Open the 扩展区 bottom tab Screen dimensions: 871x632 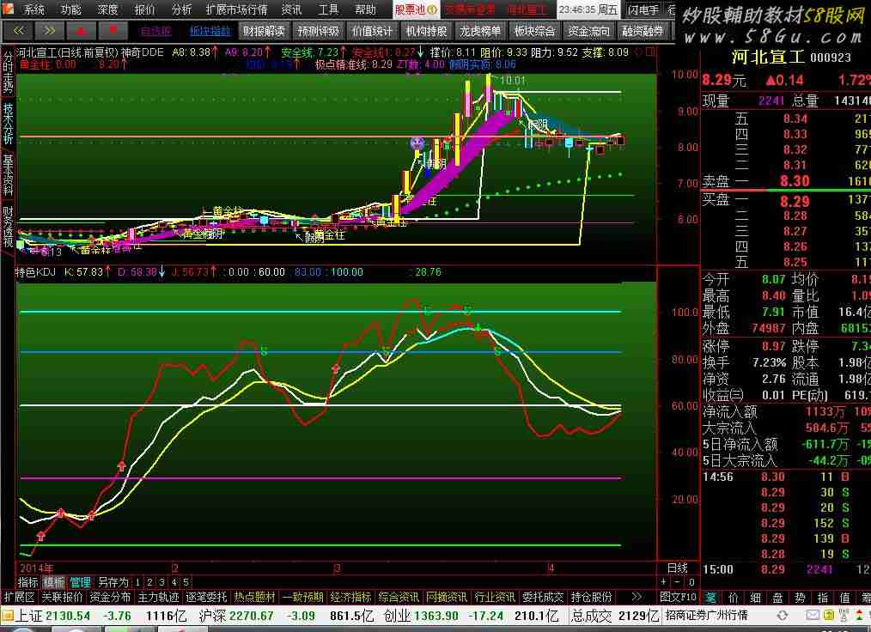[x=19, y=597]
